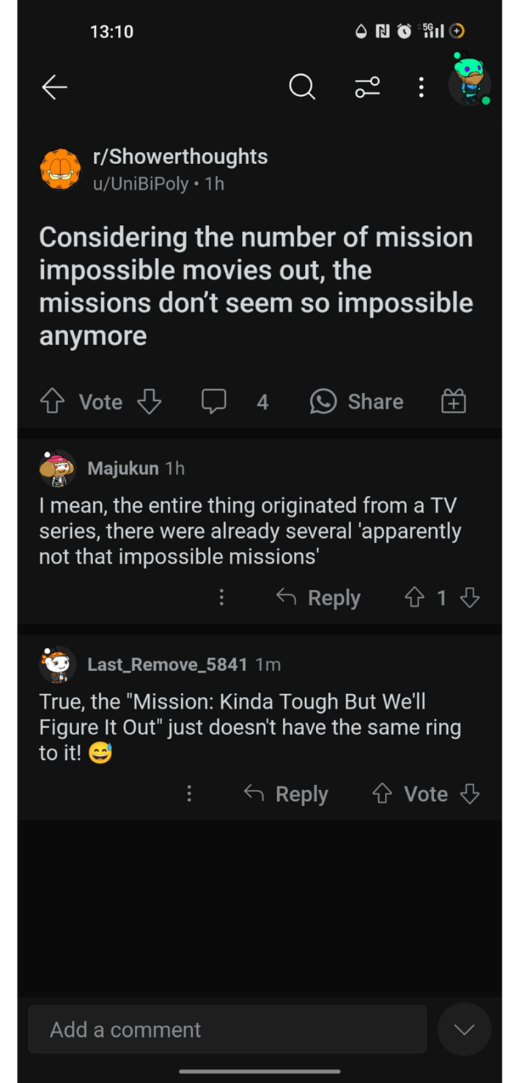The height and width of the screenshot is (1083, 519).
Task: Downvote Majukun's comment
Action: click(470, 598)
